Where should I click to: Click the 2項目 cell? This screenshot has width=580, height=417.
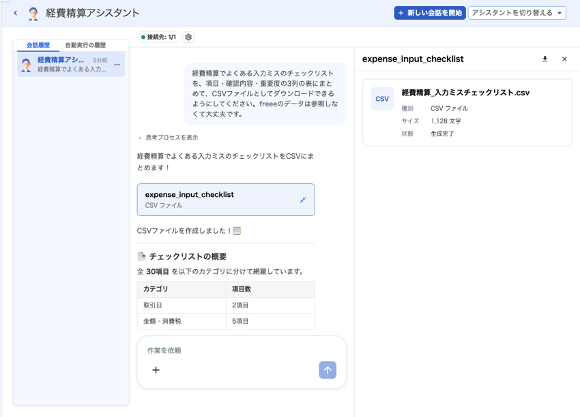(x=270, y=305)
